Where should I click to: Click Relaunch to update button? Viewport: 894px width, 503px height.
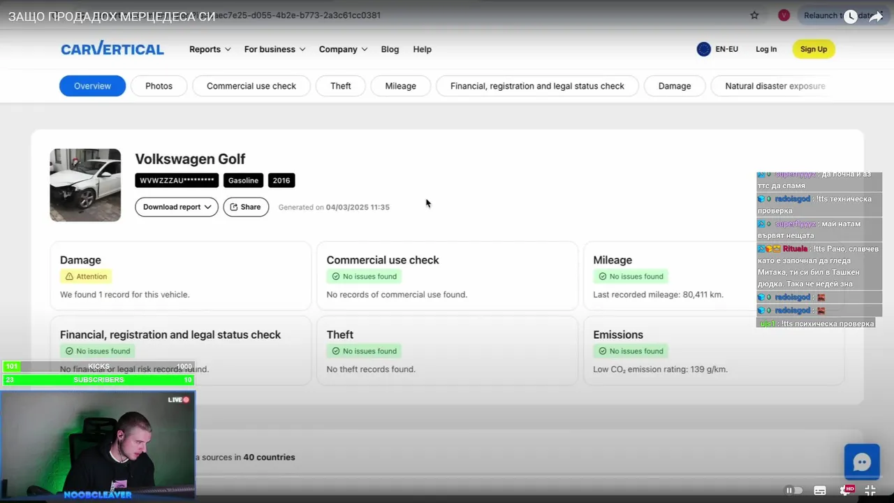(x=840, y=15)
